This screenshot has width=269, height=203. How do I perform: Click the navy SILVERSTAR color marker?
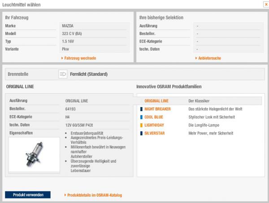pyautogui.click(x=142, y=133)
